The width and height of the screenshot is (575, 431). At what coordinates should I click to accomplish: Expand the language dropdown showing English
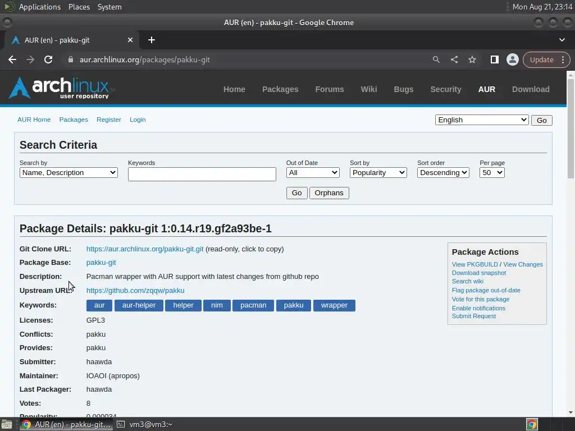(x=481, y=120)
